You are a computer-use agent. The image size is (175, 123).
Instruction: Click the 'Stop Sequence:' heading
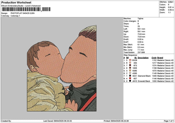(130, 55)
